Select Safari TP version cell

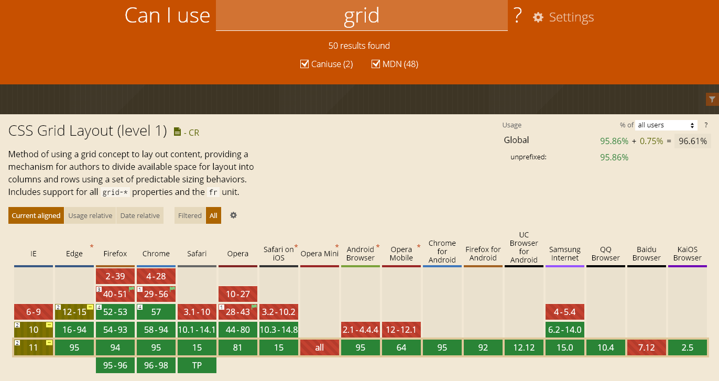click(197, 365)
